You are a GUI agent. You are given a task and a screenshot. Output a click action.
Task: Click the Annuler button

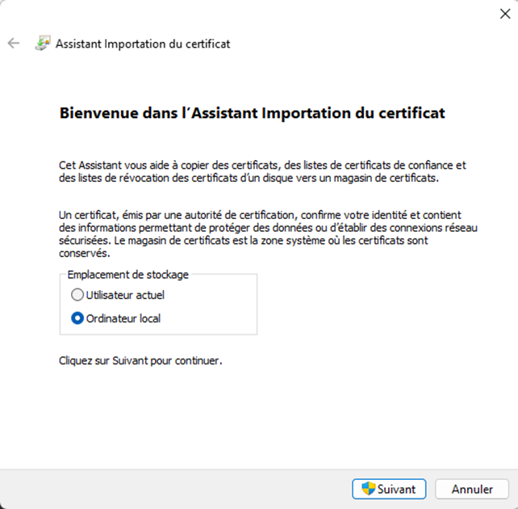click(472, 489)
